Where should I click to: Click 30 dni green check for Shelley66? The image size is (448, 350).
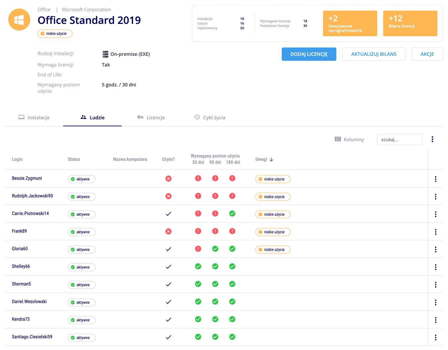coord(198,266)
